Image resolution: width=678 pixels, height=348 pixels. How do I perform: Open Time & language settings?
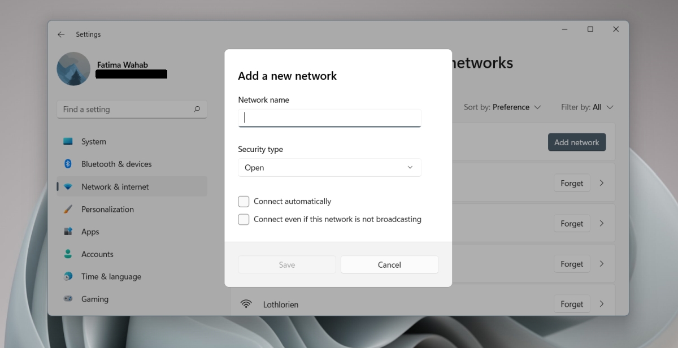pyautogui.click(x=132, y=276)
